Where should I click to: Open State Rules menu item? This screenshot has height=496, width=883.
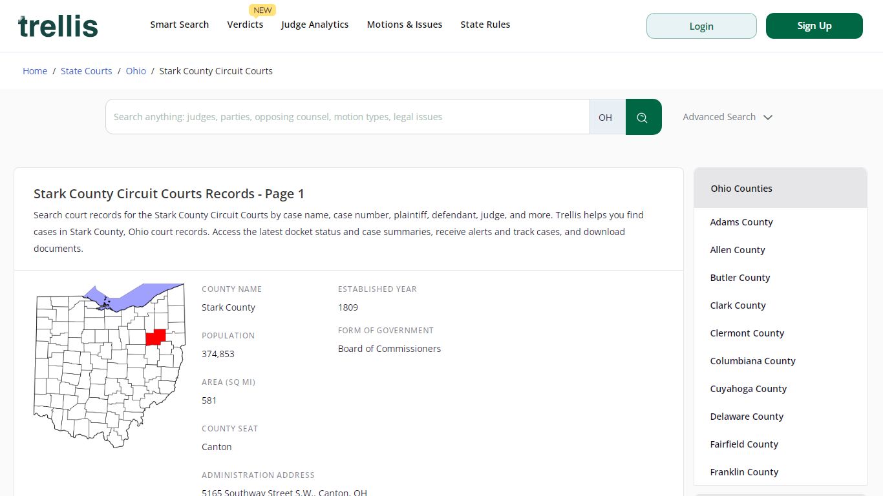(x=485, y=25)
